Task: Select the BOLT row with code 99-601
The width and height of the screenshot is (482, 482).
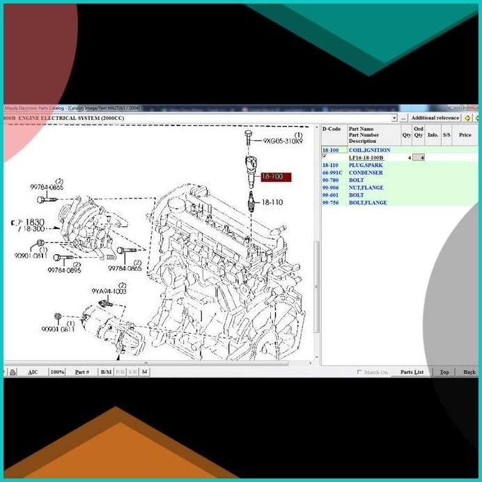Action: (356, 195)
